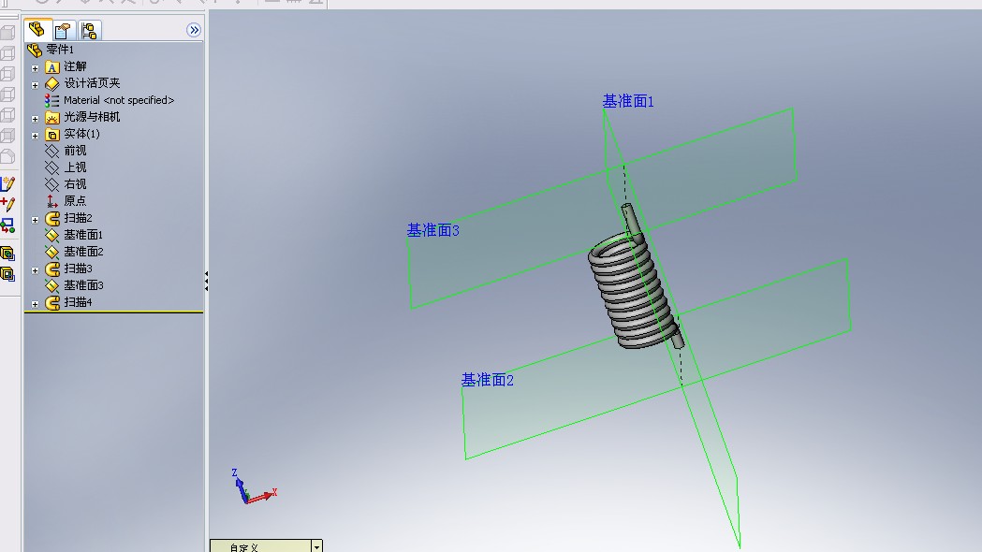This screenshot has width=982, height=552.
Task: Expand the 扫描4 sweep feature
Action: click(35, 304)
